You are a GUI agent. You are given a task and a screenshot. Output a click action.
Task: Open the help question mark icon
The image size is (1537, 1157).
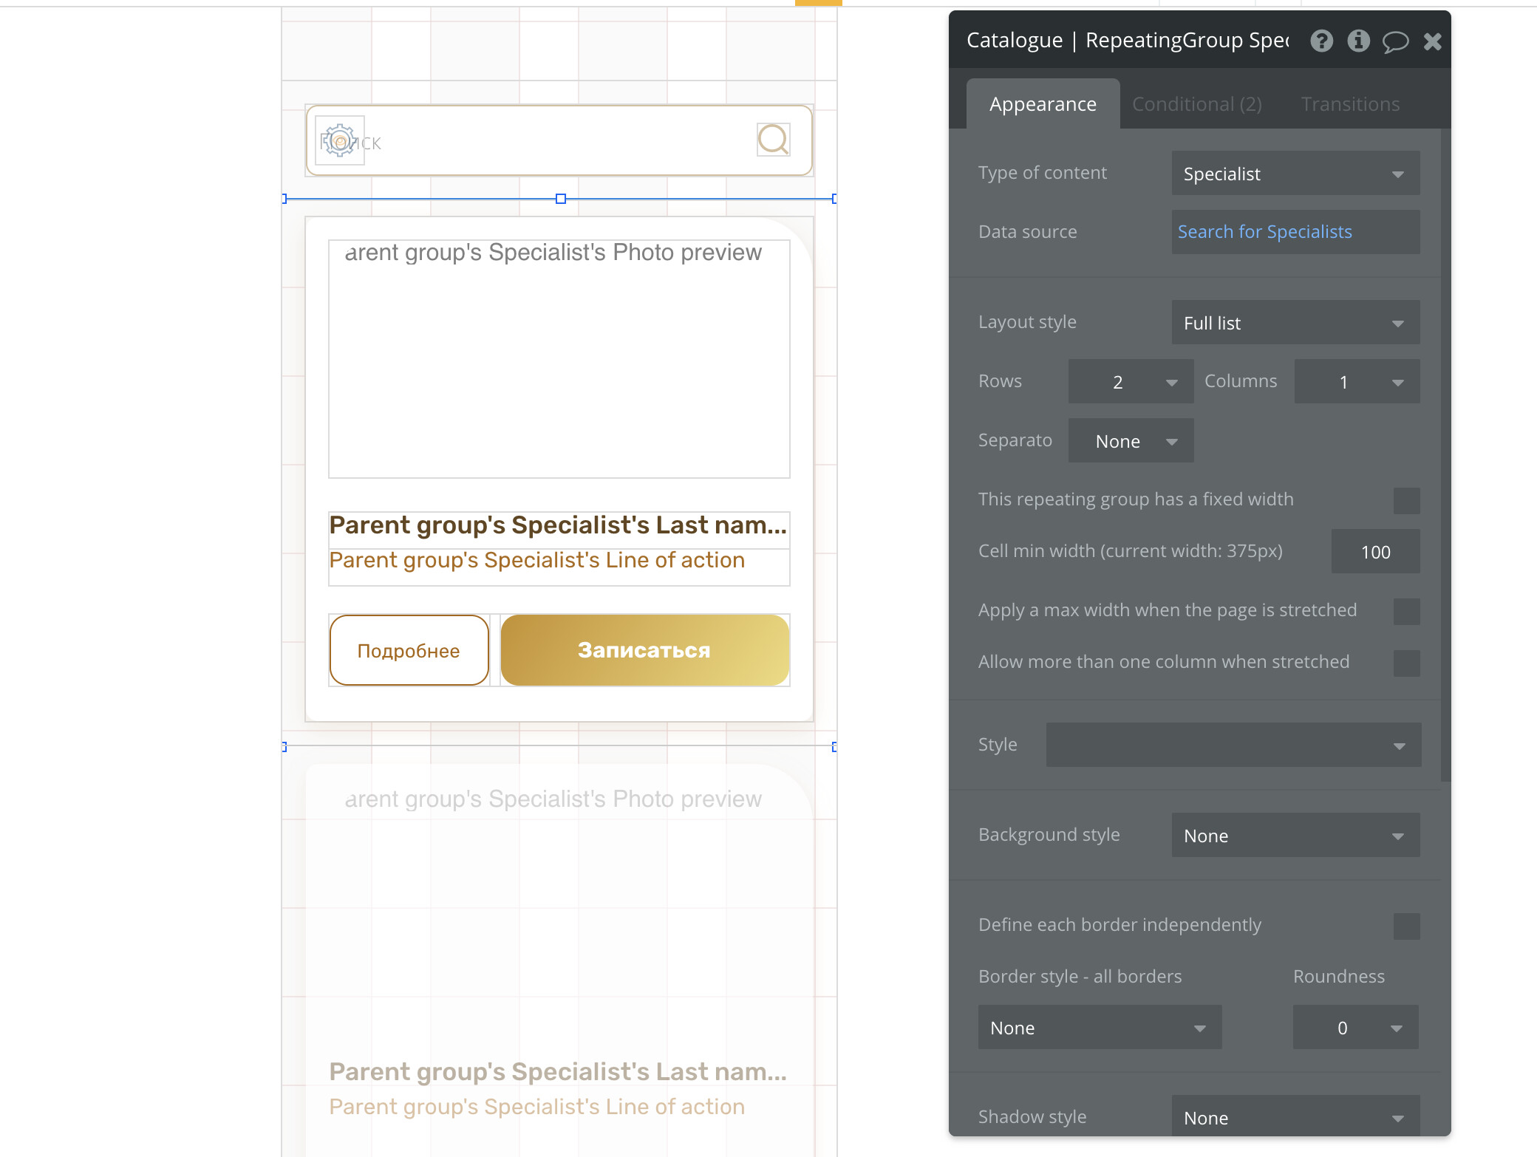tap(1321, 41)
